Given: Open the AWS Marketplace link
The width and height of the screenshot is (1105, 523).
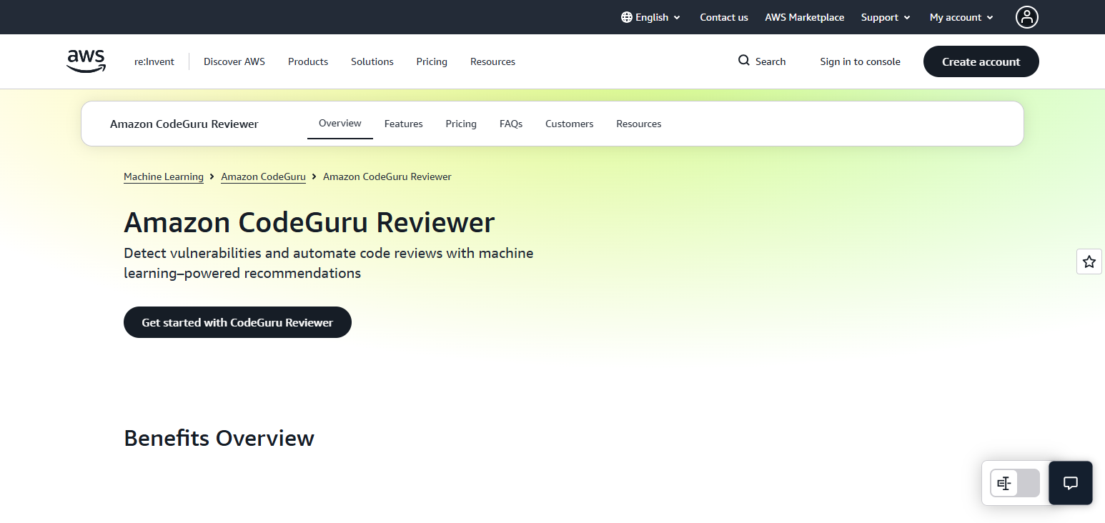Looking at the screenshot, I should tap(805, 17).
